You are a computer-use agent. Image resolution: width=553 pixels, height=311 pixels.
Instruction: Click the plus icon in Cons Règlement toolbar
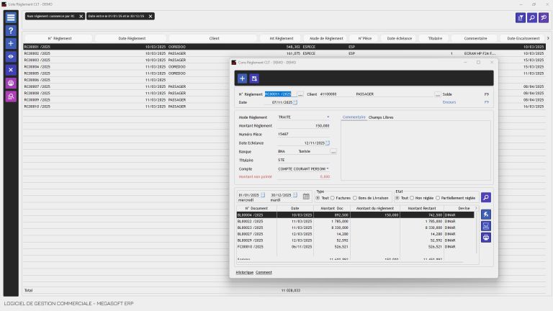click(242, 78)
